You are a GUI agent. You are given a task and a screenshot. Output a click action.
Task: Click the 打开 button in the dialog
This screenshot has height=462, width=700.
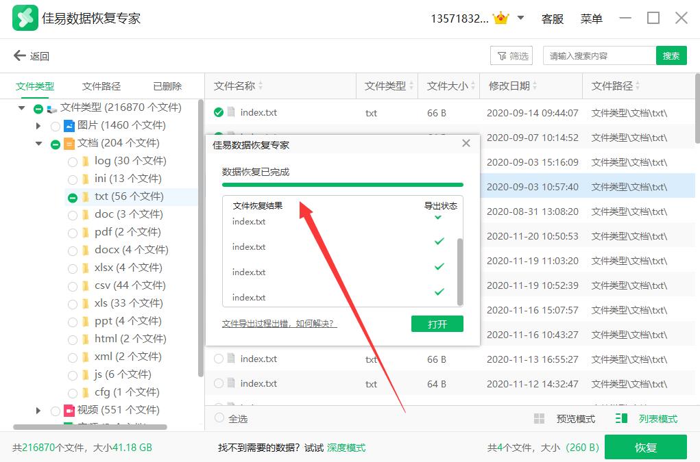pos(437,324)
